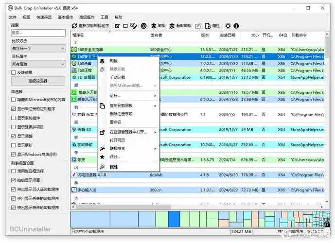Click the reload uninstallers refresh icon
The width and height of the screenshot is (335, 243).
tap(74, 26)
